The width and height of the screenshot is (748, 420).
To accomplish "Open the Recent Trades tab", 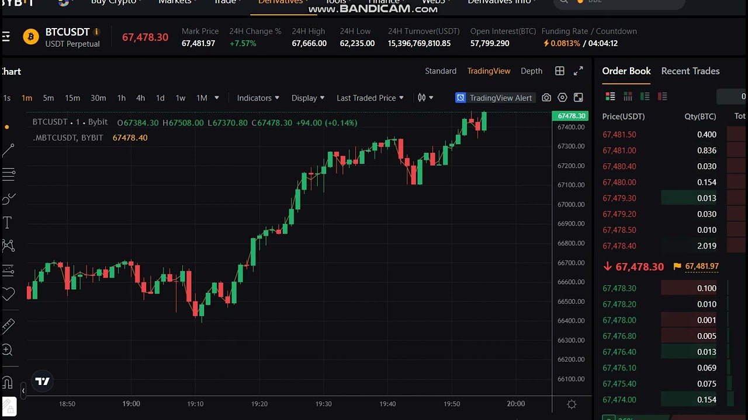I will (690, 71).
